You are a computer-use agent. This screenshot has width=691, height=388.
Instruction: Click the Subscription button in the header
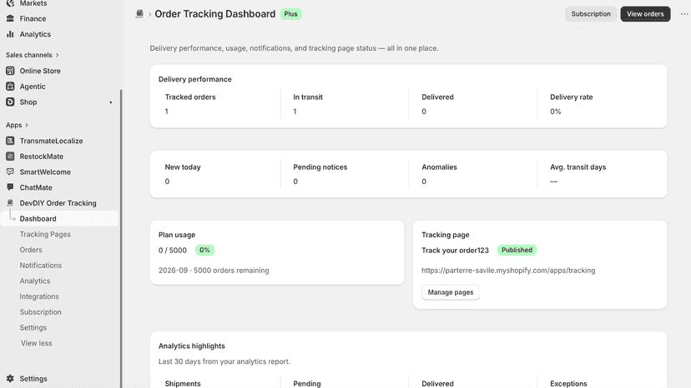[x=591, y=13]
